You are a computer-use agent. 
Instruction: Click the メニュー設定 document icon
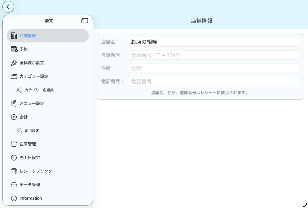click(14, 104)
